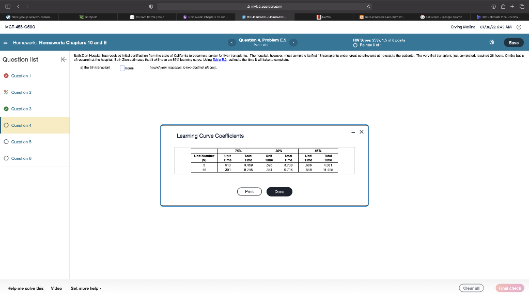Screen dimensions: 529x297
Task: Open Question 1 in list
Action: pos(21,76)
